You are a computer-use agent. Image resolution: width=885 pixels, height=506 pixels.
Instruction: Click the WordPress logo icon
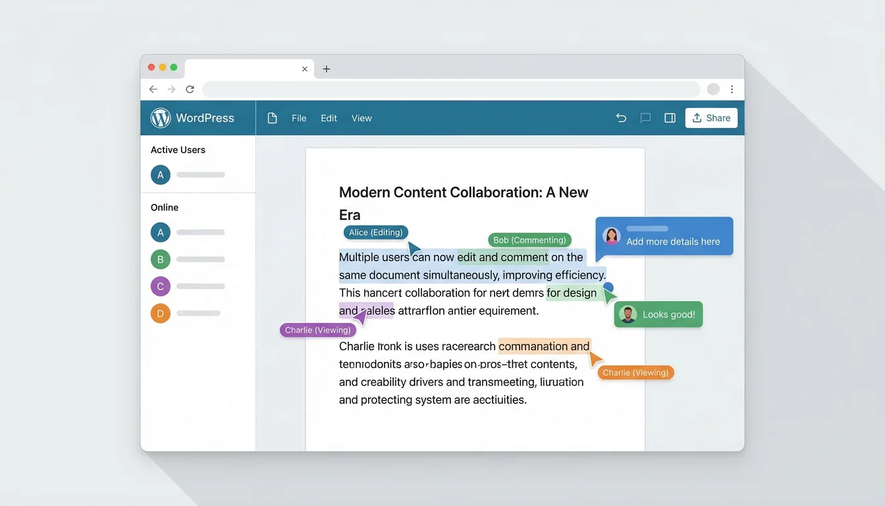click(161, 118)
